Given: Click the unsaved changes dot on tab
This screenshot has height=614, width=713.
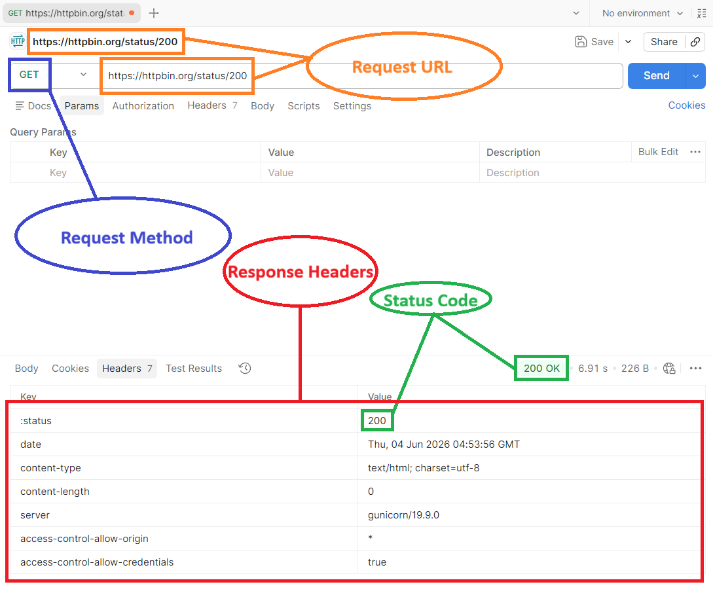Looking at the screenshot, I should tap(132, 13).
